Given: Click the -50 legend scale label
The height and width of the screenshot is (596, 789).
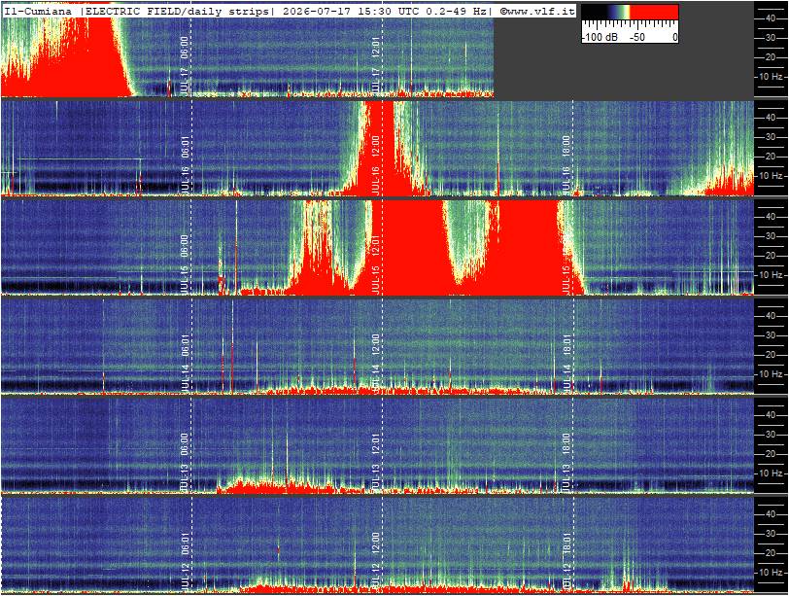Looking at the screenshot, I should coord(637,37).
